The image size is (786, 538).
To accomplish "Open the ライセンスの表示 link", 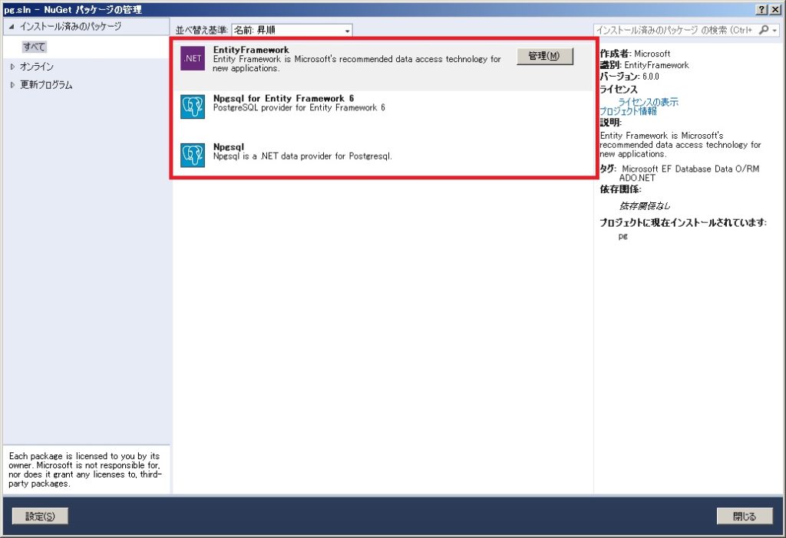I will coord(649,103).
